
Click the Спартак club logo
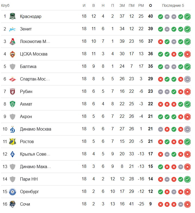tap(13, 79)
